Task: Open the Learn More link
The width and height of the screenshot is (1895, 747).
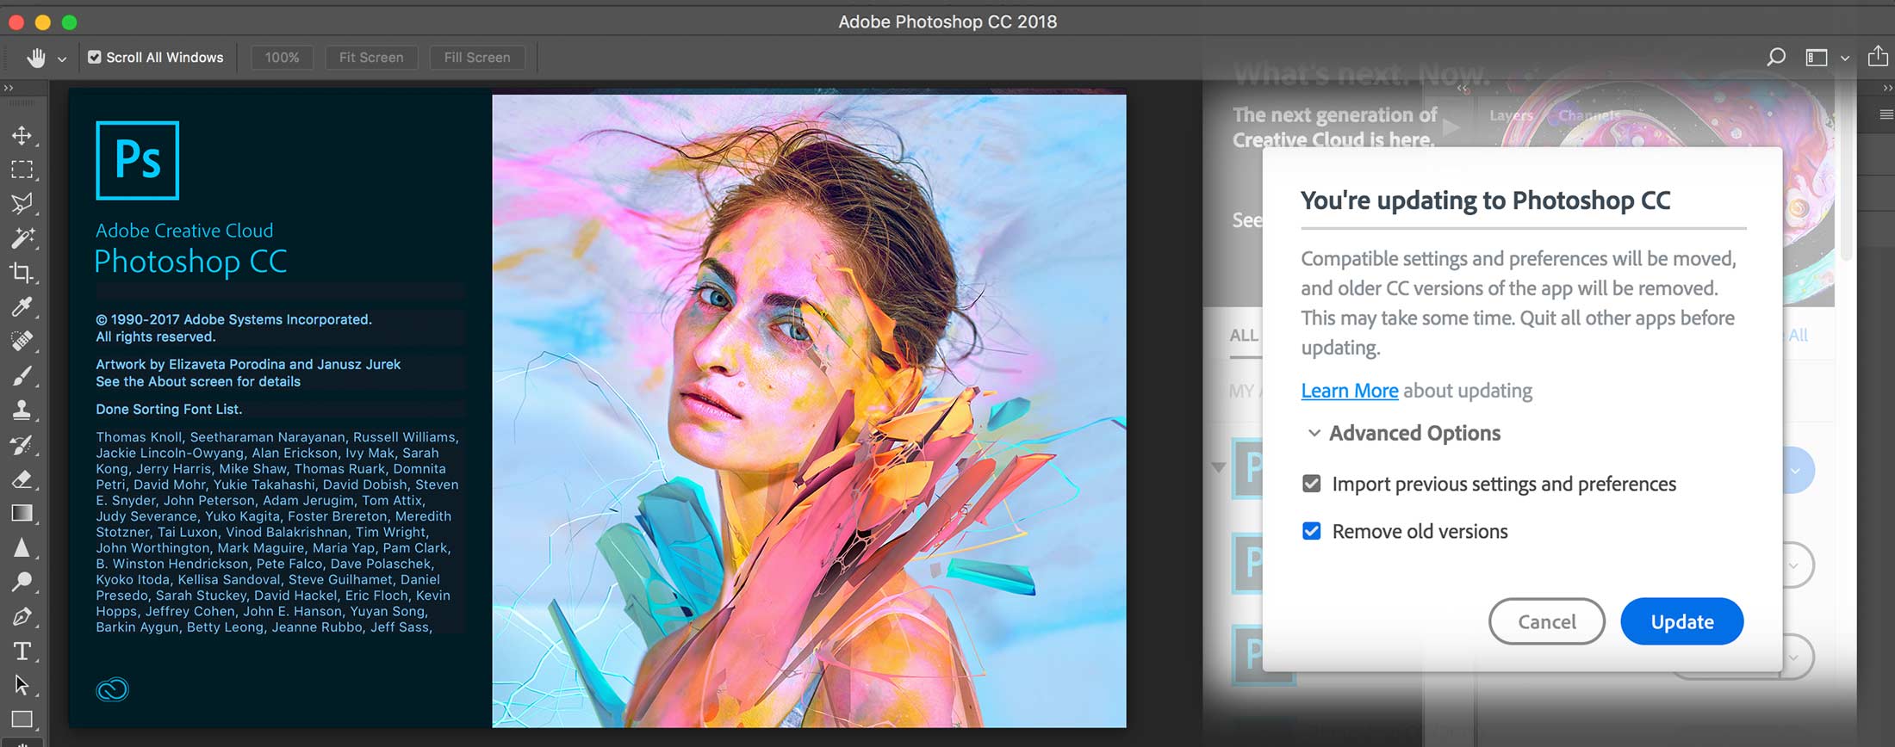Action: coord(1349,391)
